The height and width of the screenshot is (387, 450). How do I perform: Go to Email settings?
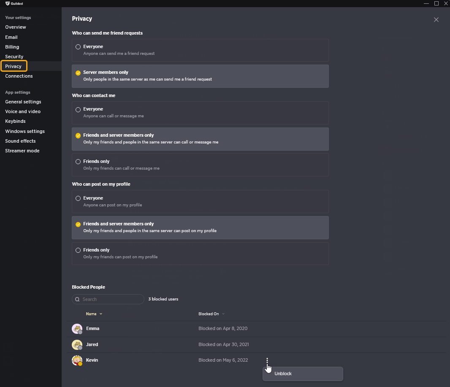(11, 37)
